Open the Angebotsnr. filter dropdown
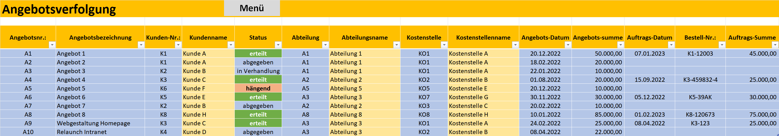The height and width of the screenshot is (136, 779). [x=52, y=45]
